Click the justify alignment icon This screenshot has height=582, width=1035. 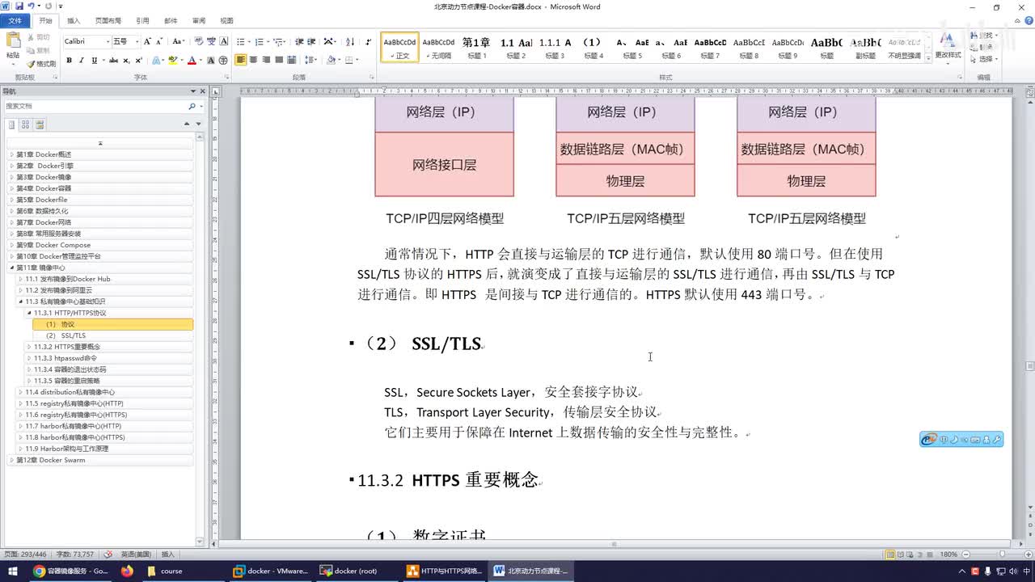coord(280,61)
